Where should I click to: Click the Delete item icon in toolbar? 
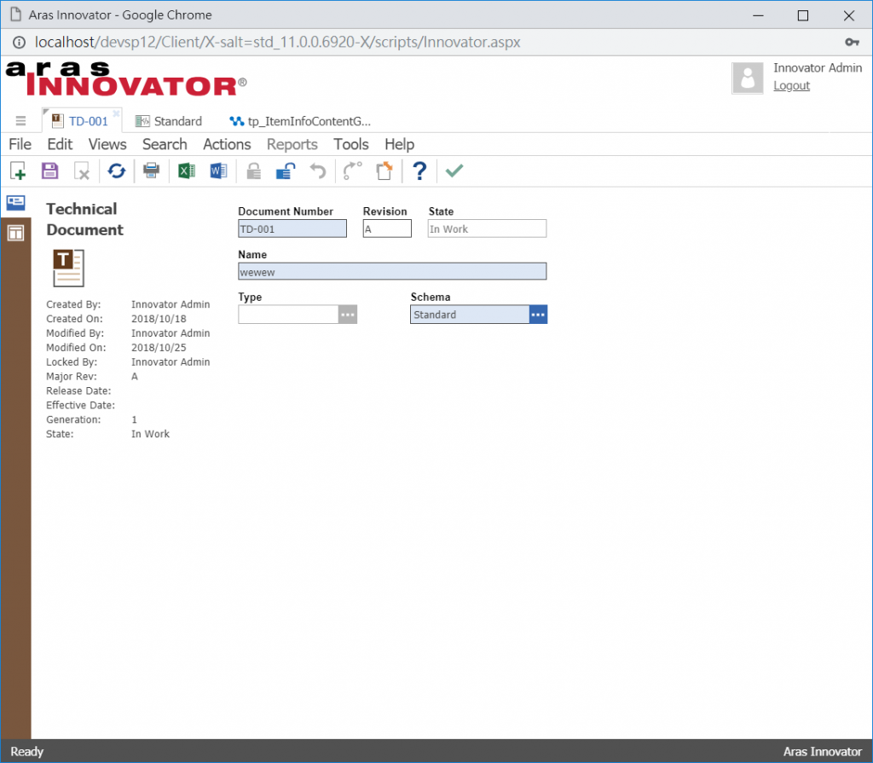(x=82, y=171)
